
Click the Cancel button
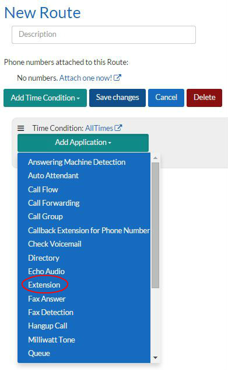tap(166, 98)
